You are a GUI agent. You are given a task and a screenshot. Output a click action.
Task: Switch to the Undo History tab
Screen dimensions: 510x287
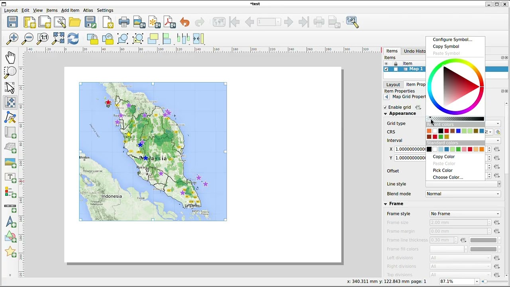pos(414,51)
